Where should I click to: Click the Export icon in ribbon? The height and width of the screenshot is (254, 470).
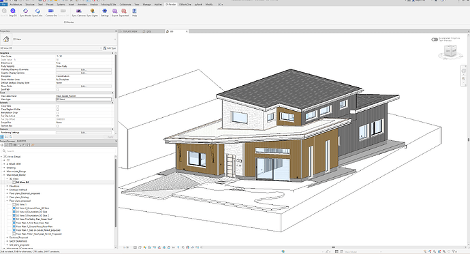tap(115, 11)
